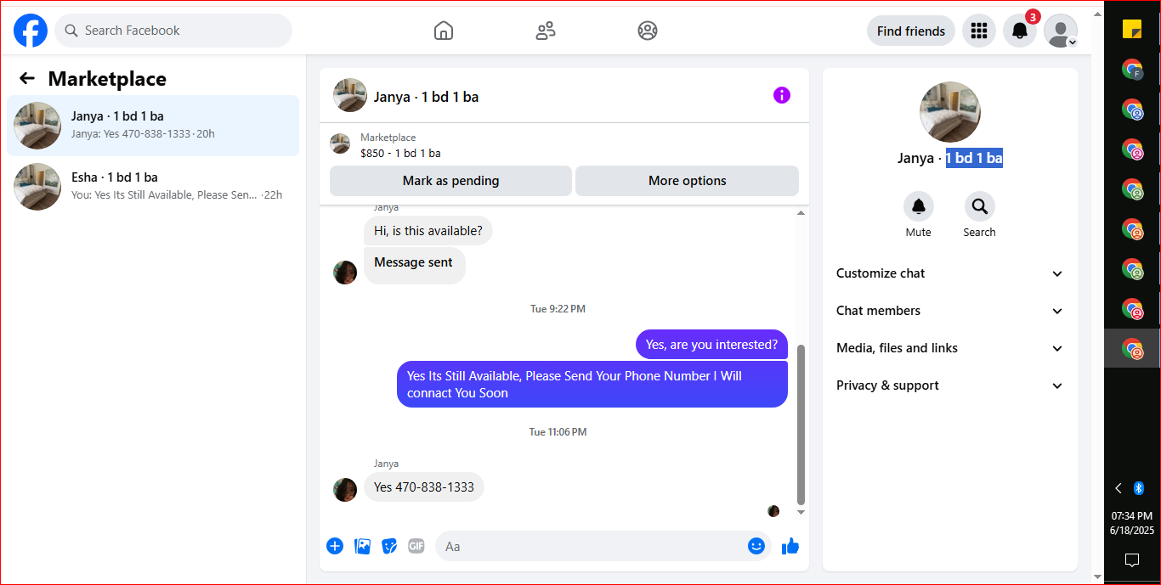Screen dimensions: 1161x585
Task: Click the 'Hi, is this available?' message
Action: click(x=428, y=231)
